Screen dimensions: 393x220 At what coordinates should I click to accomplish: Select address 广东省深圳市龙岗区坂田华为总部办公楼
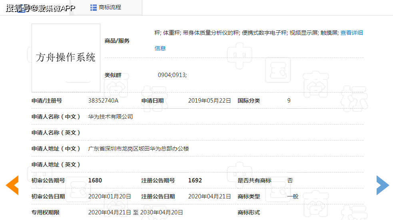point(139,149)
